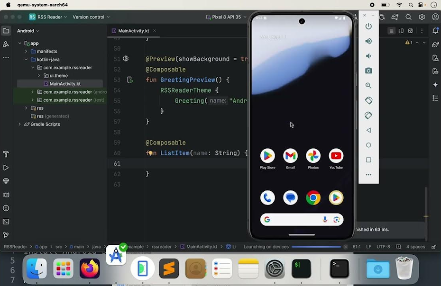The image size is (441, 286).
Task: Switch editor to Code-only view mode
Action: pos(391,31)
